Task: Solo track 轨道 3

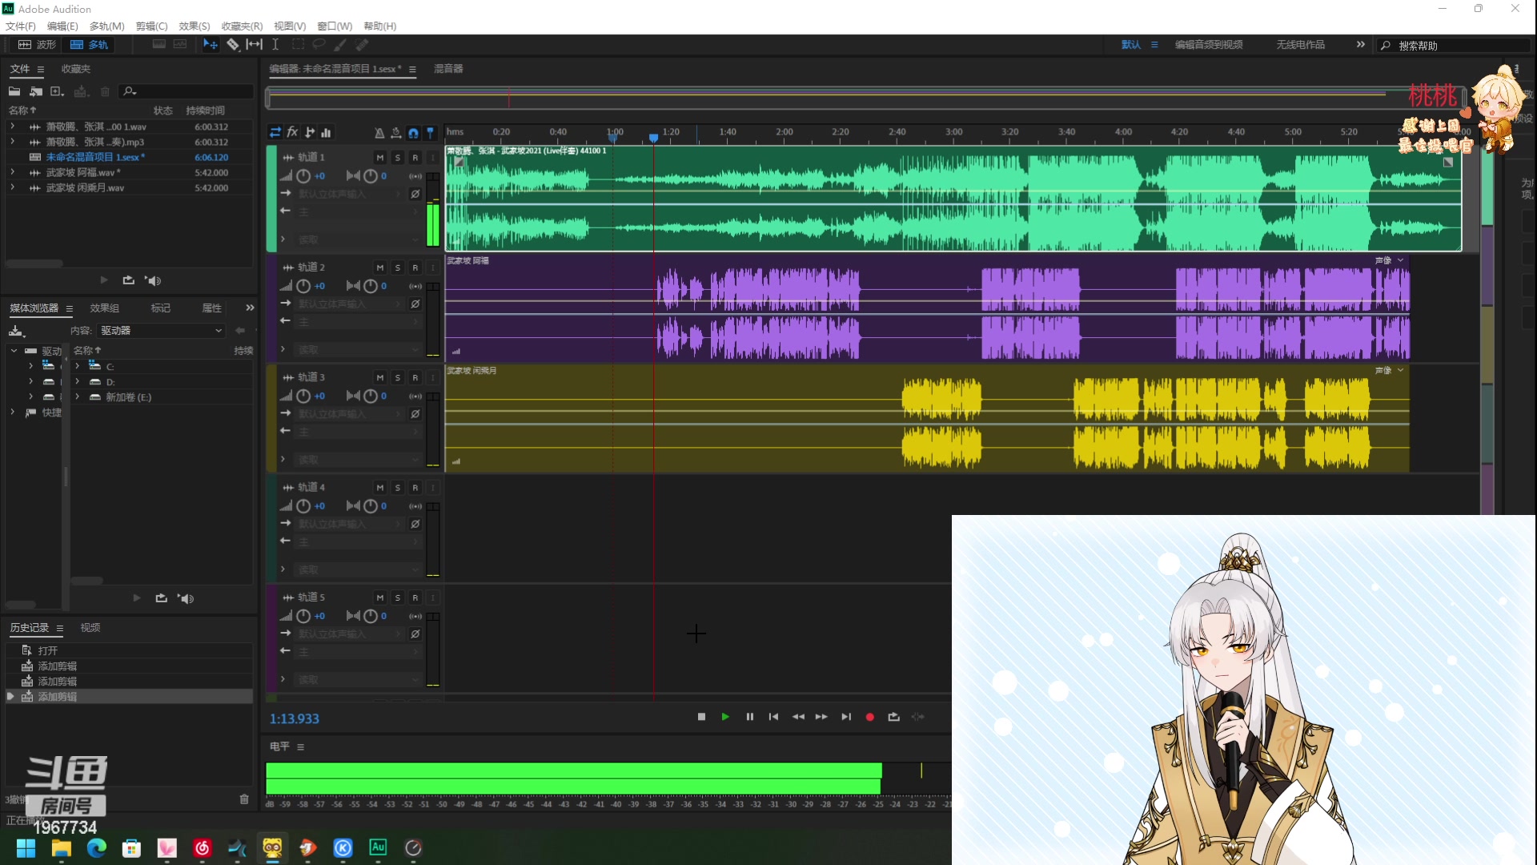Action: 398,377
